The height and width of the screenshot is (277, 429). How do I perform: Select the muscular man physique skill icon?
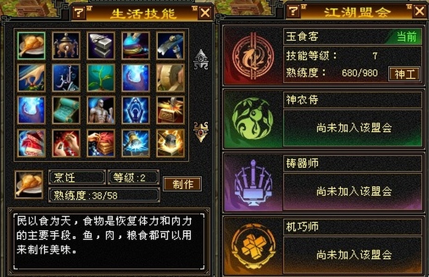(x=101, y=110)
